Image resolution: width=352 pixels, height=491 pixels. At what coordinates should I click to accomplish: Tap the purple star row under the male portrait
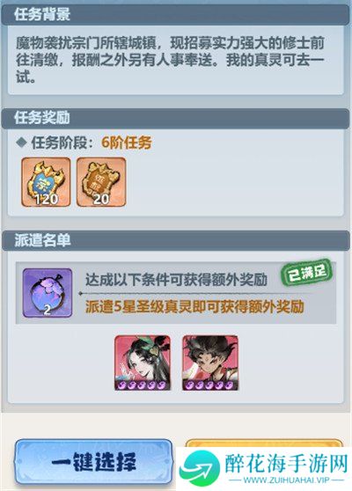210,385
